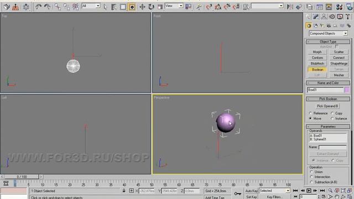Viewport: 354px width, 199px height.
Task: Open the Utilities hammer tab
Action: 348,17
